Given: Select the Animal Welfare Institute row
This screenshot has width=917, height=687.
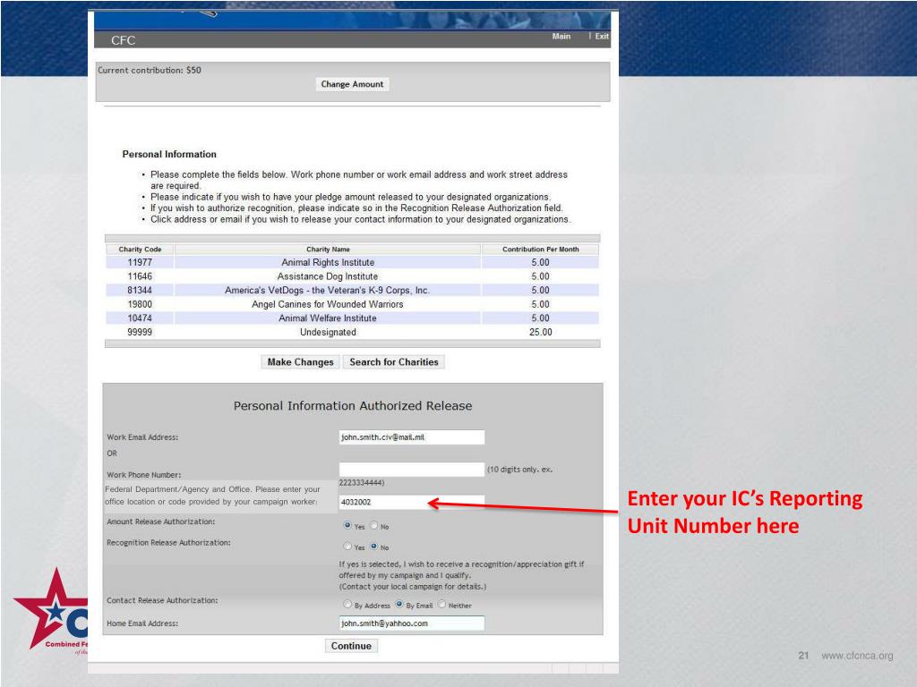Looking at the screenshot, I should pos(352,318).
